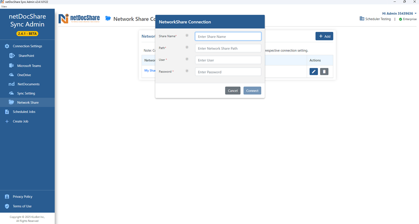Click the Connection Settings label
The height and width of the screenshot is (224, 419).
coord(27,46)
